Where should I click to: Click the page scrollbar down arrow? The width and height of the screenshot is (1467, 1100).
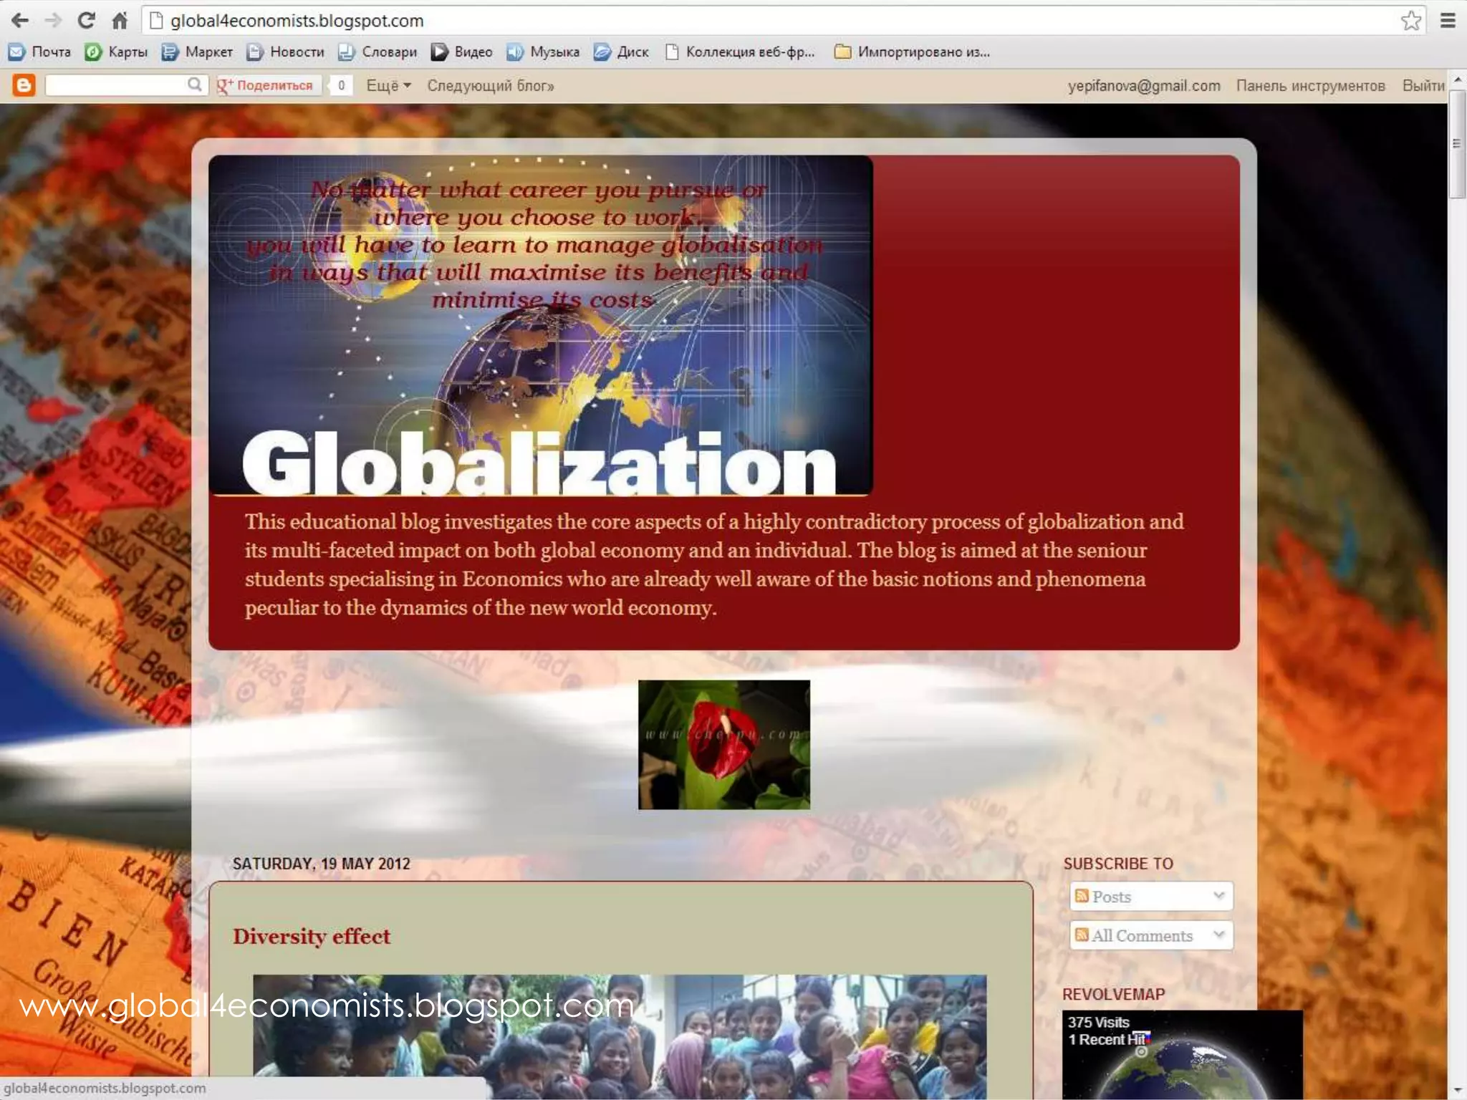coord(1458,1091)
